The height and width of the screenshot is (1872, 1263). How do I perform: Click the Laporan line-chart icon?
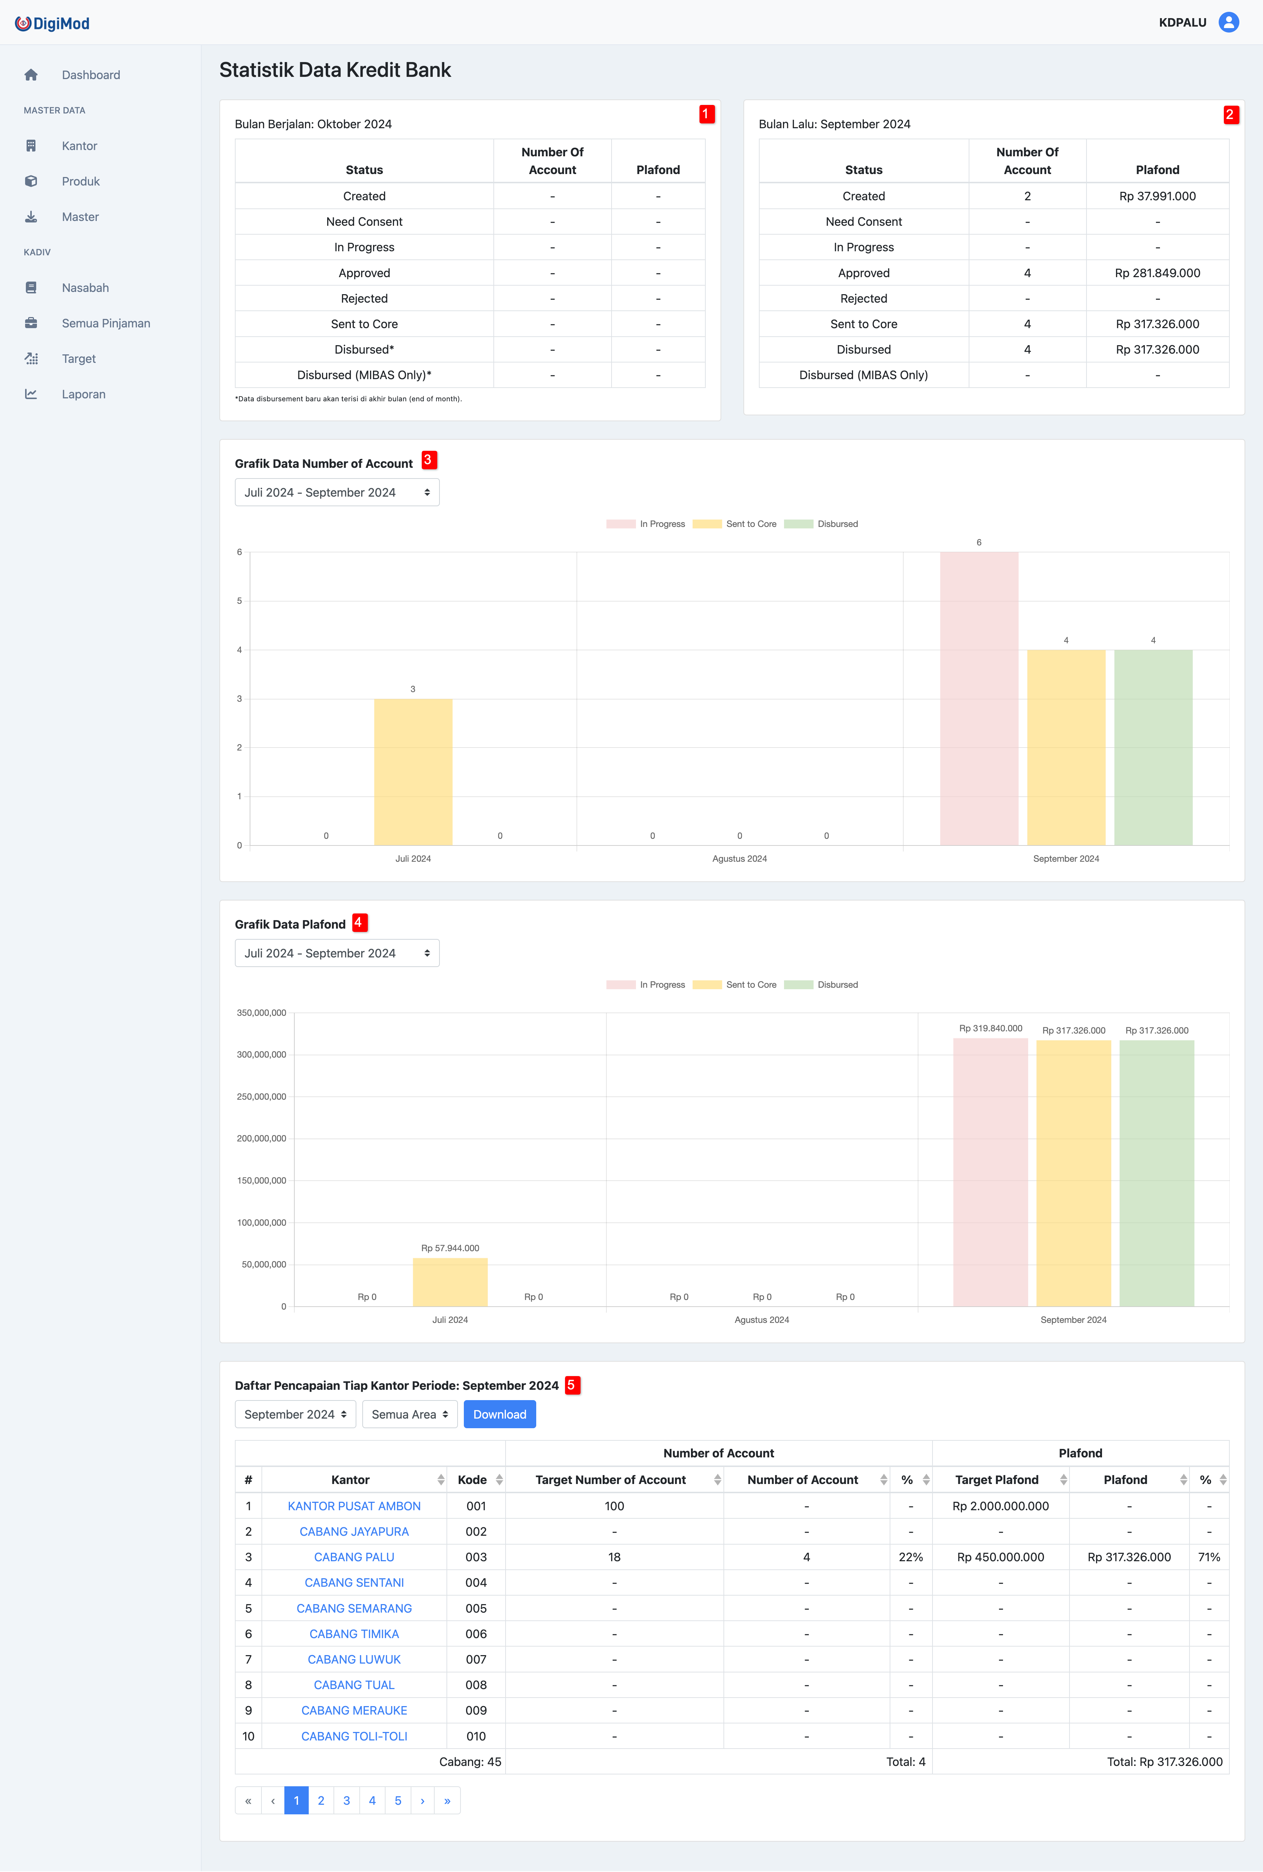click(31, 394)
